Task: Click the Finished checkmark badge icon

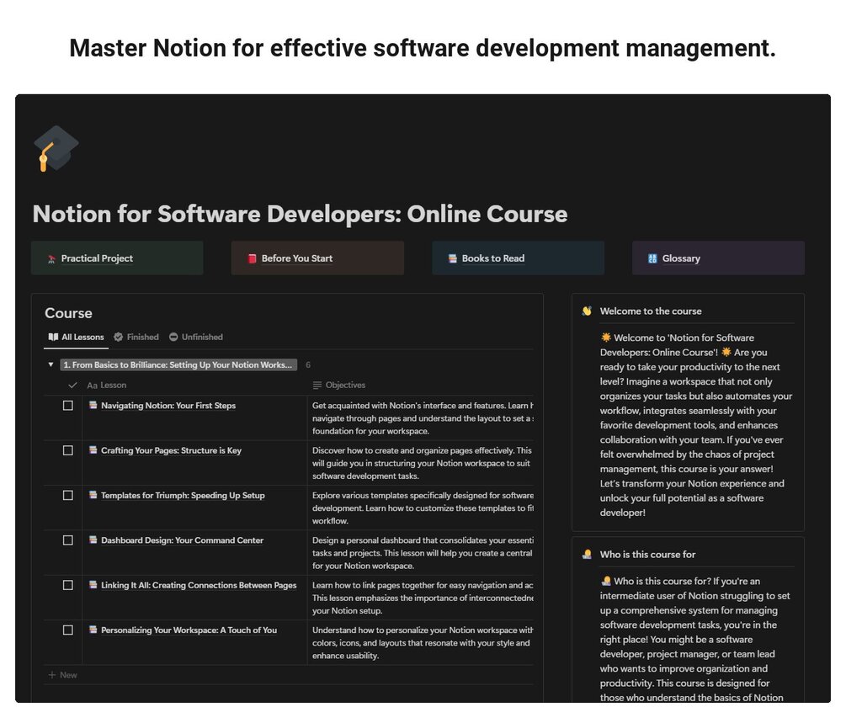Action: 118,338
